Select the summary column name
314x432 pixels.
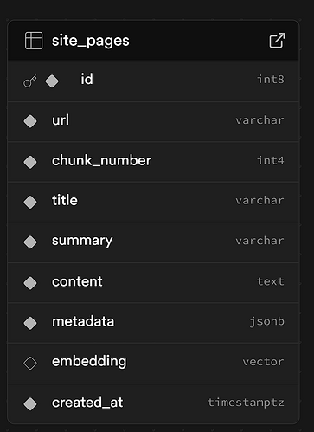[x=82, y=241]
